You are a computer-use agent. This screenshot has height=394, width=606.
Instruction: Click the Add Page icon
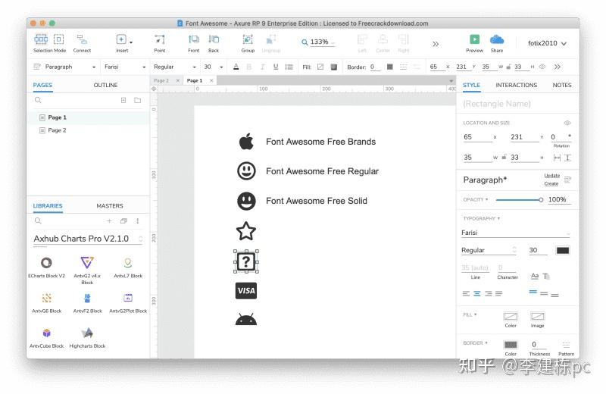click(123, 100)
